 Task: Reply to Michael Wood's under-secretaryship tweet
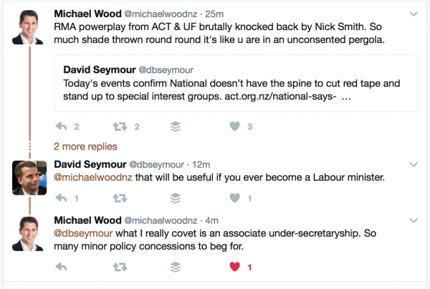(62, 267)
